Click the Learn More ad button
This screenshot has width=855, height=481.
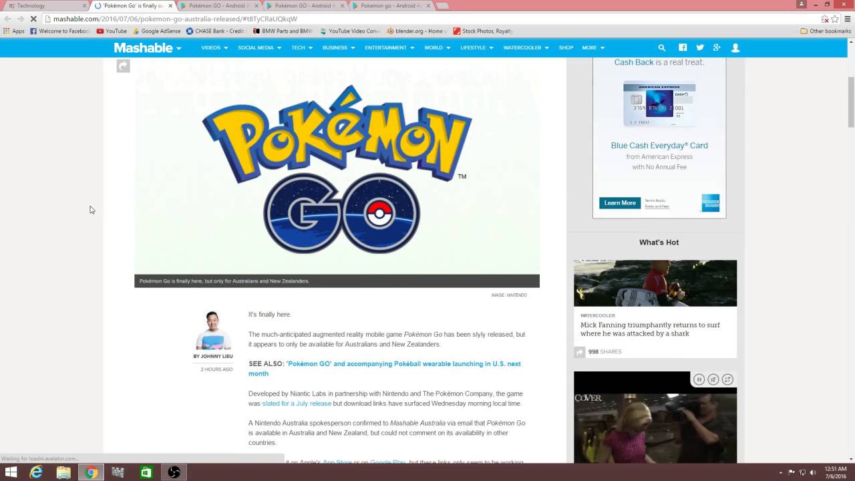pyautogui.click(x=620, y=203)
